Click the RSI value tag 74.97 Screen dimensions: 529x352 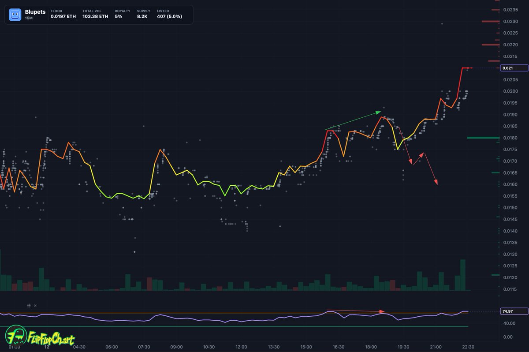(514, 311)
